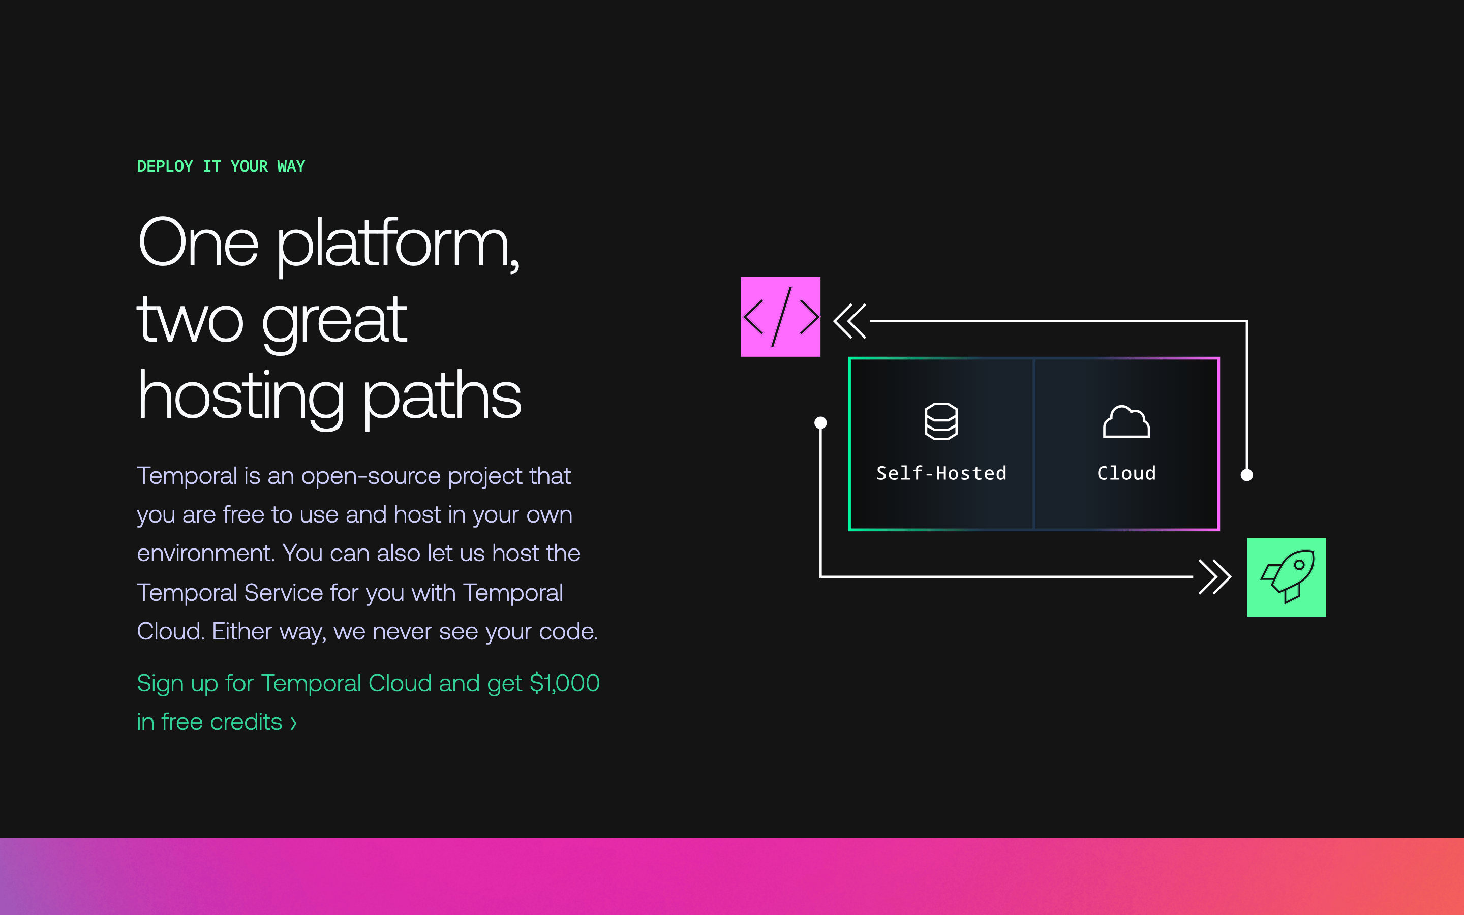Open the Temporal Cloud free credits signup link
This screenshot has width=1464, height=915.
pyautogui.click(x=368, y=702)
